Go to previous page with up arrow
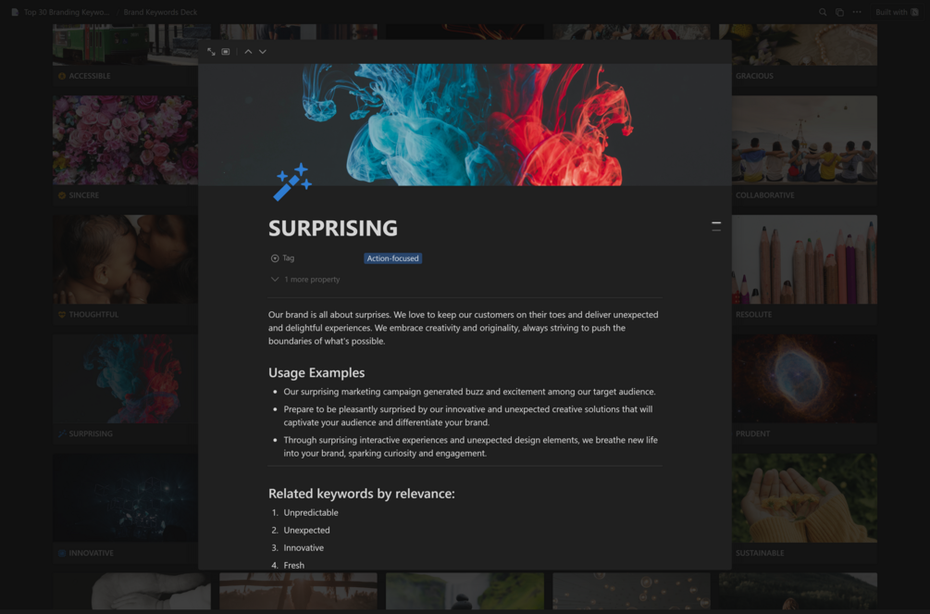The image size is (930, 614). pyautogui.click(x=248, y=52)
